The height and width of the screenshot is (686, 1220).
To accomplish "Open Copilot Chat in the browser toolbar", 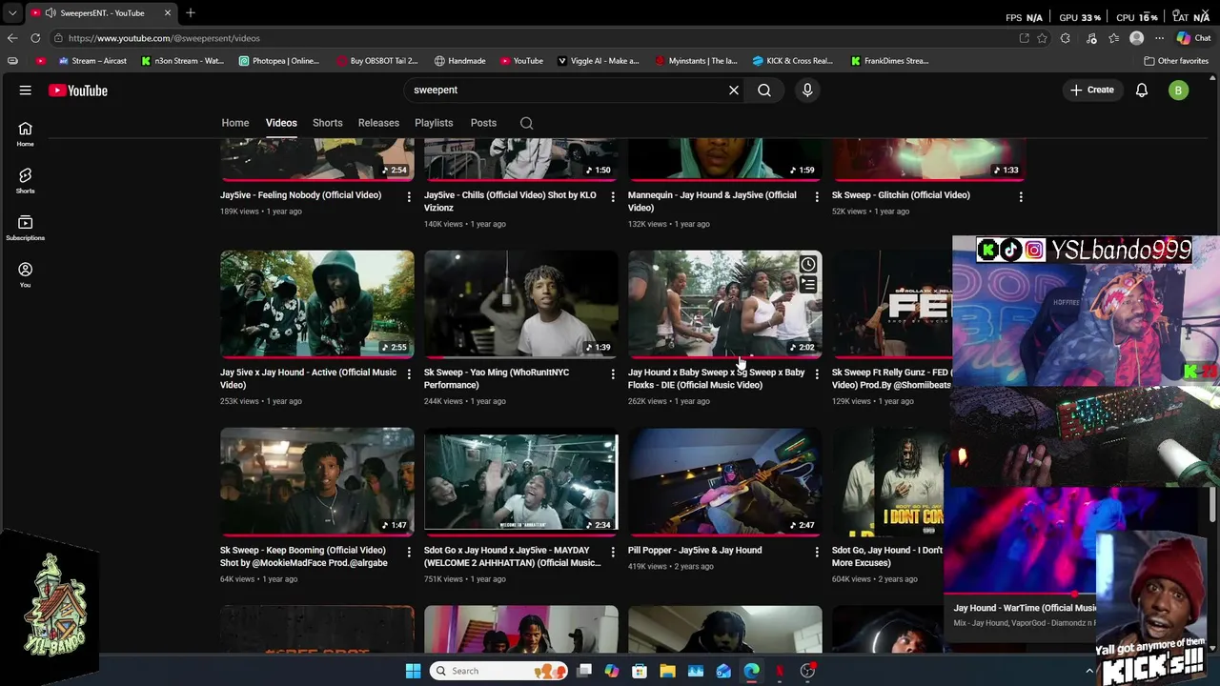I will click(x=1193, y=38).
